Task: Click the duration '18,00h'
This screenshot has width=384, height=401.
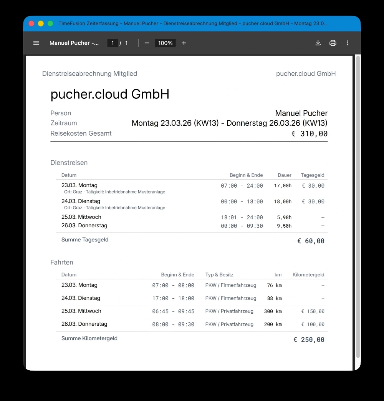Action: [283, 201]
